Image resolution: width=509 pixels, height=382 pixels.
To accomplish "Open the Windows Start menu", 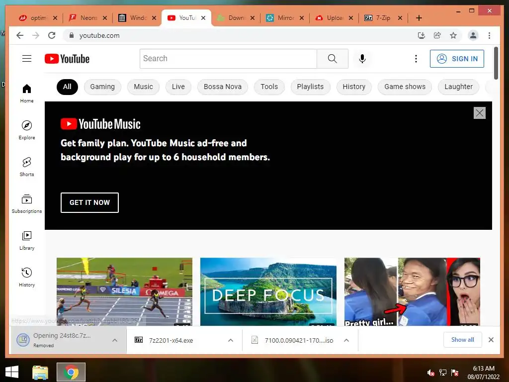I will click(12, 372).
